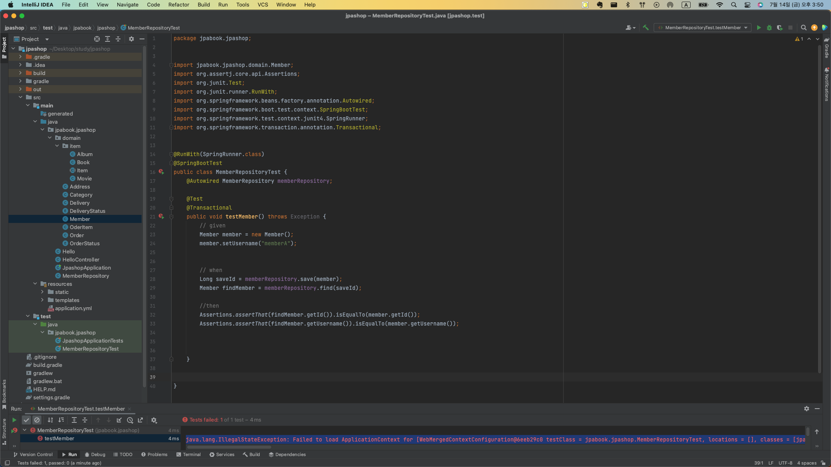Toggle Structure tool window button

pos(4,431)
